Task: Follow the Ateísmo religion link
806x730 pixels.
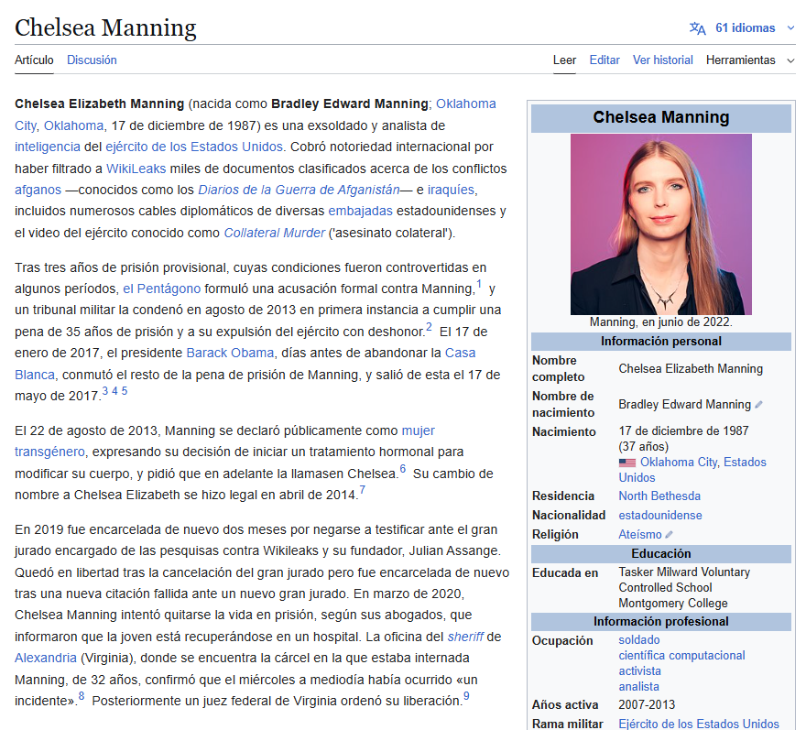Action: click(x=640, y=535)
